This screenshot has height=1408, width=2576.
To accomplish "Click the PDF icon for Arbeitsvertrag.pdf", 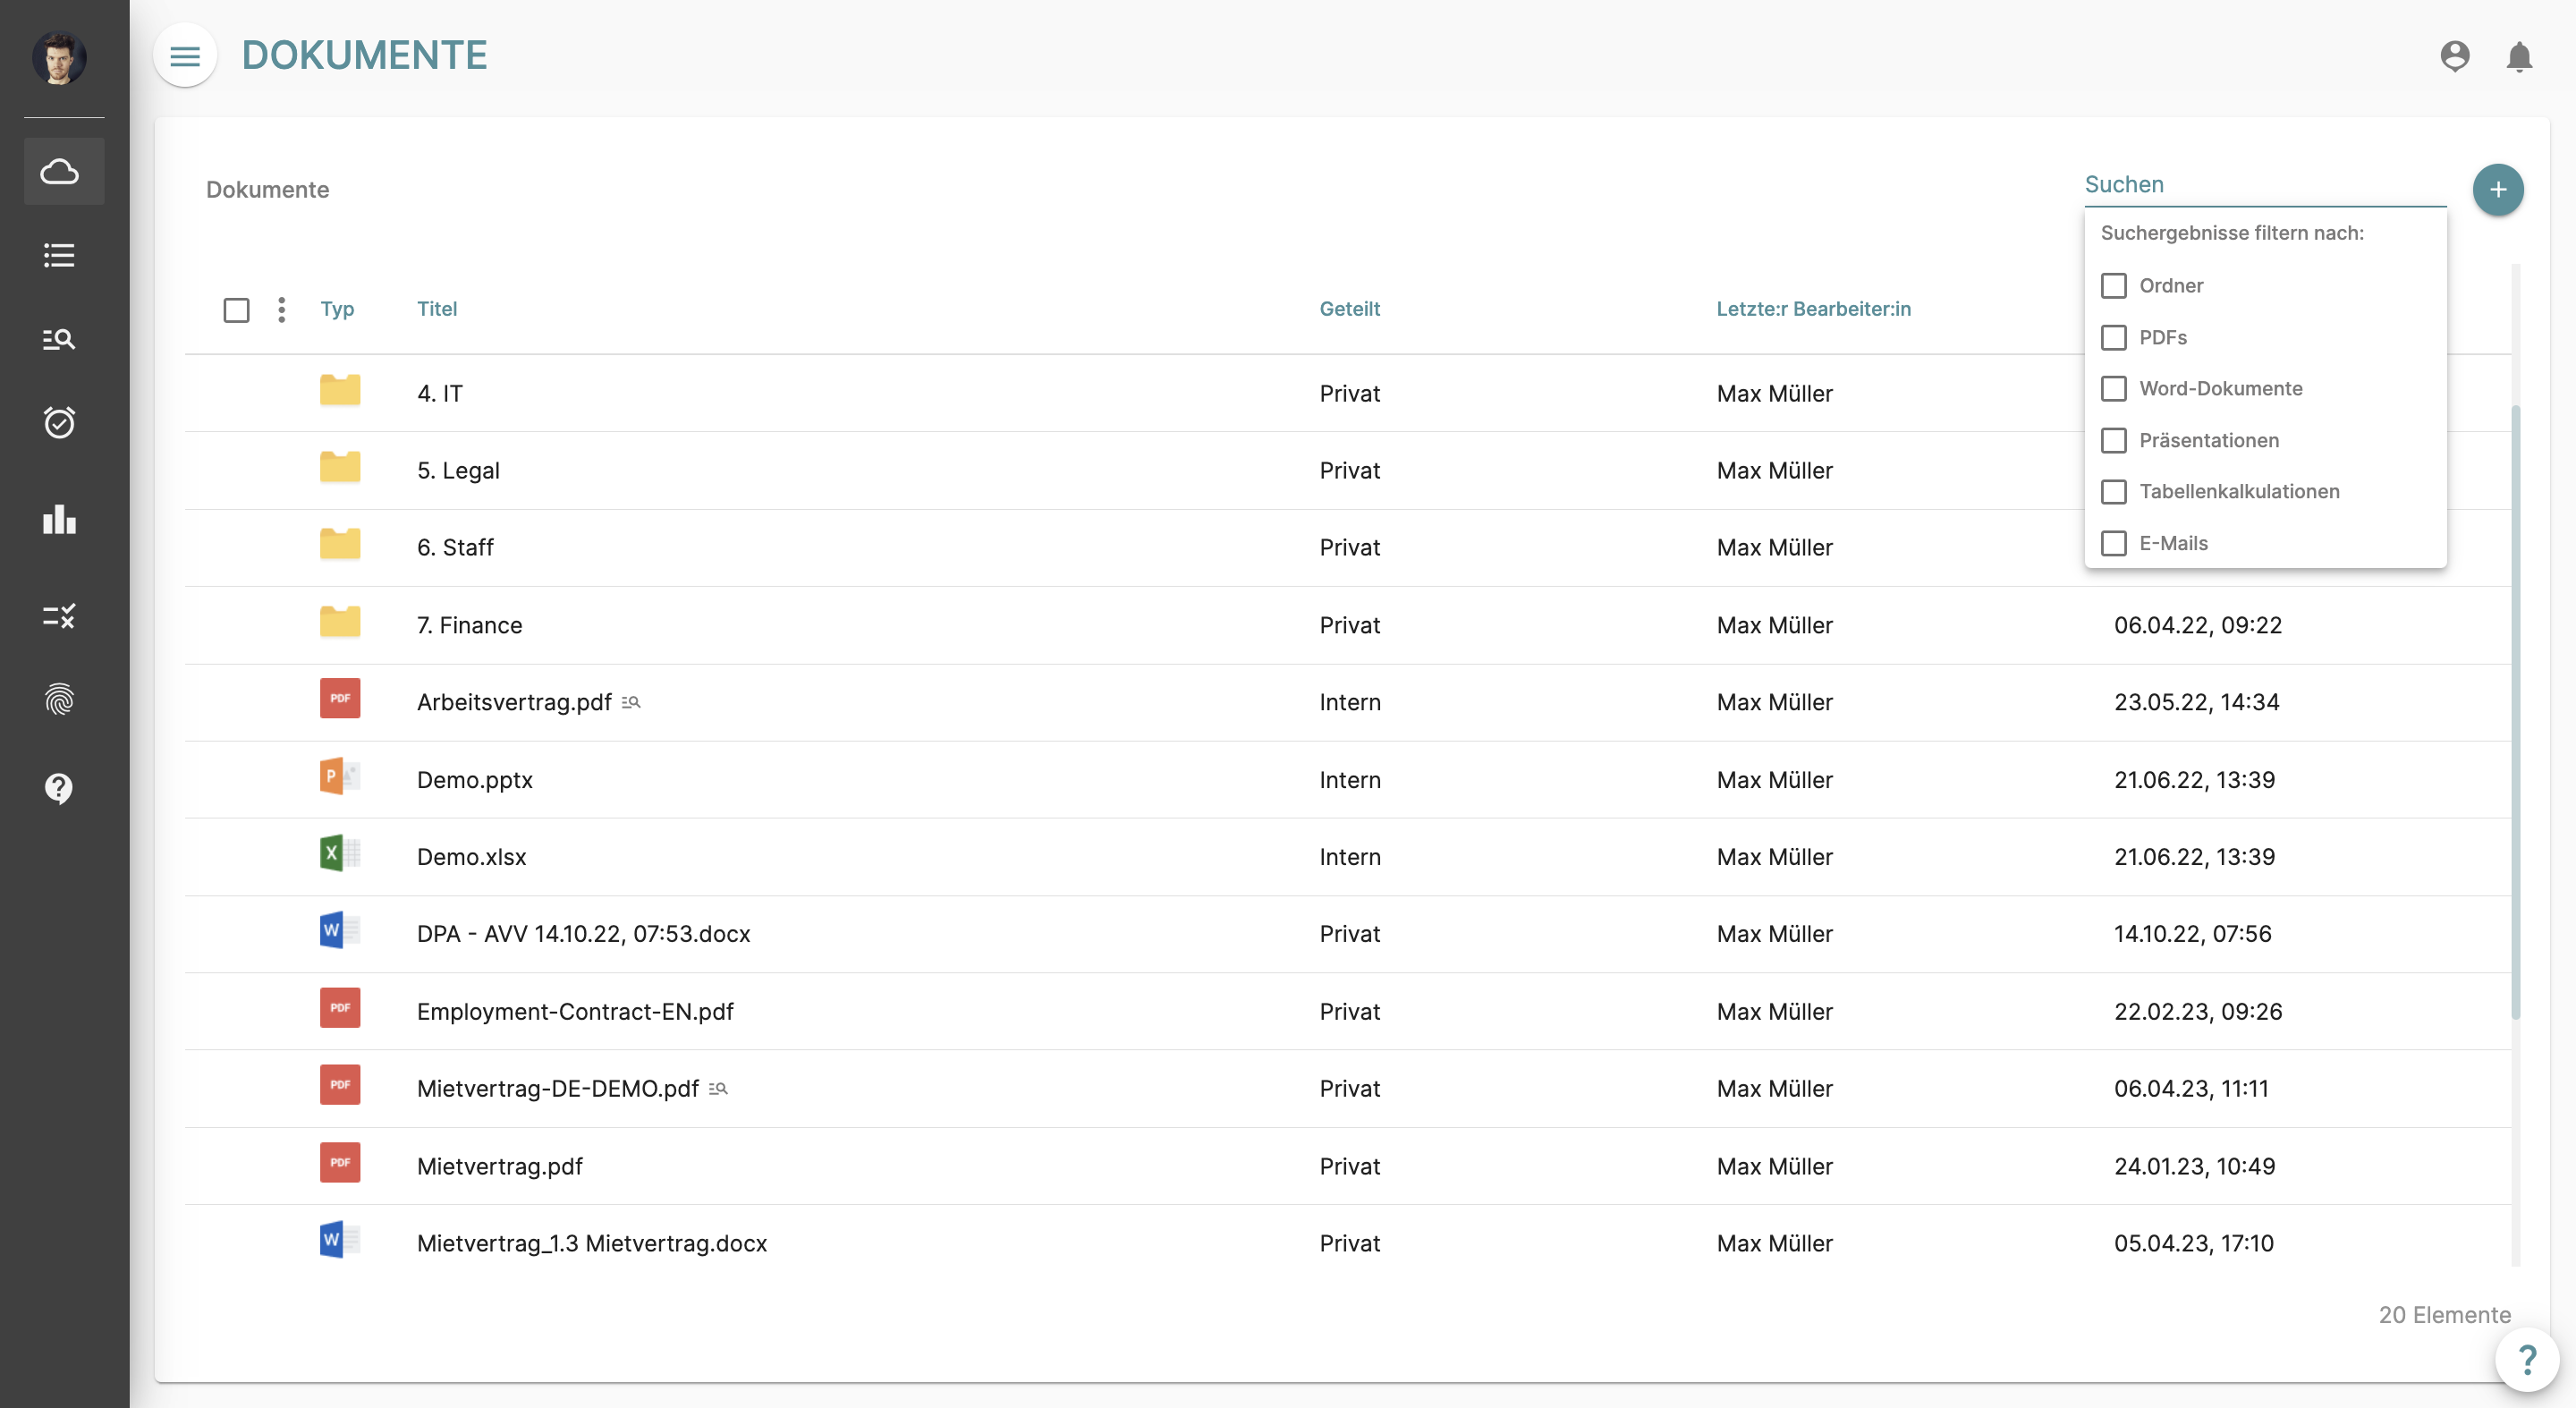I will tap(340, 699).
